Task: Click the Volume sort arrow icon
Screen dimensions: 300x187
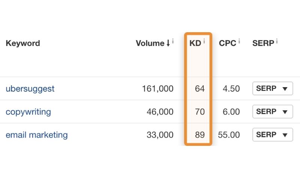Action: pyautogui.click(x=168, y=43)
